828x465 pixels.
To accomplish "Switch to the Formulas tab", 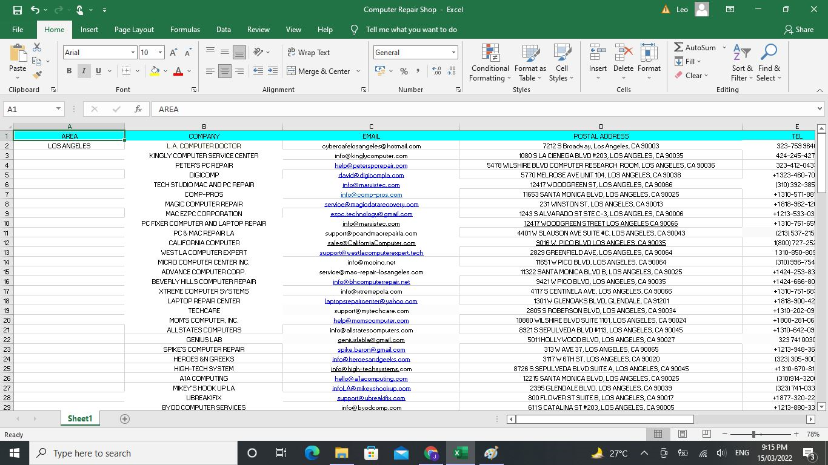I will click(x=185, y=29).
